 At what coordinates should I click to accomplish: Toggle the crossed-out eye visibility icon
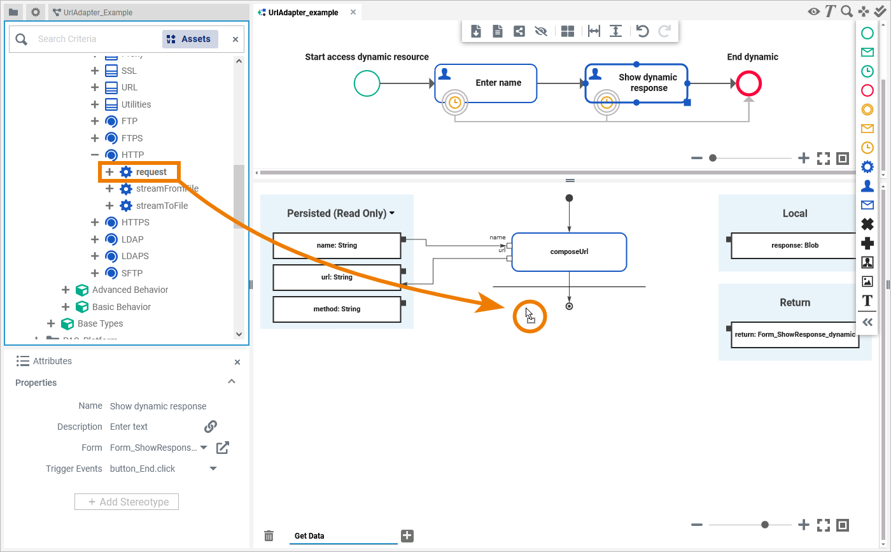click(541, 31)
